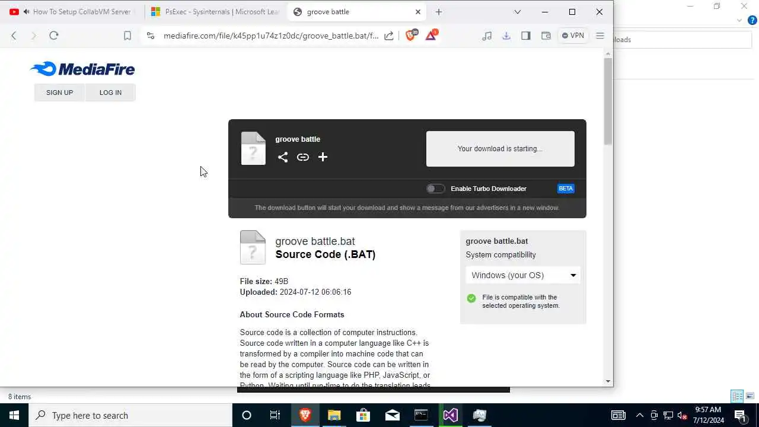This screenshot has width=759, height=427.
Task: Click the SIGN UP button
Action: click(x=59, y=93)
